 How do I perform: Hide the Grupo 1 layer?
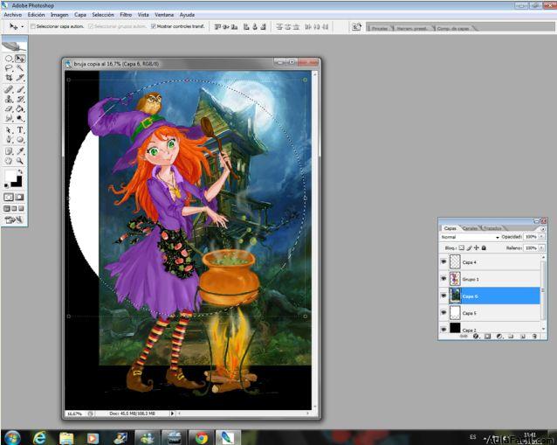(444, 279)
